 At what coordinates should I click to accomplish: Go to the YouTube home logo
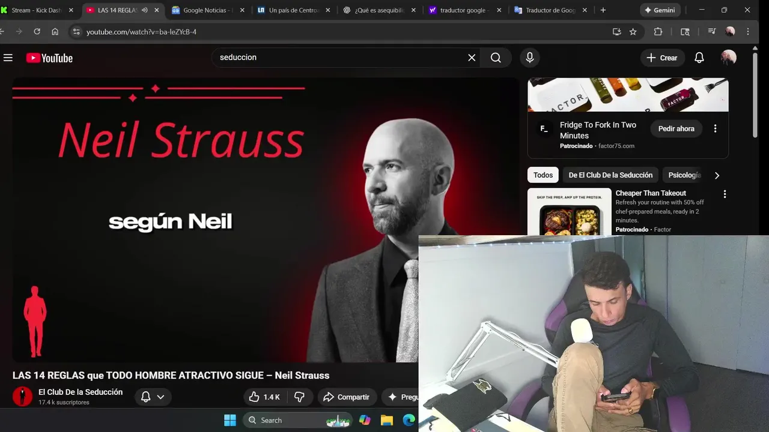coord(49,58)
